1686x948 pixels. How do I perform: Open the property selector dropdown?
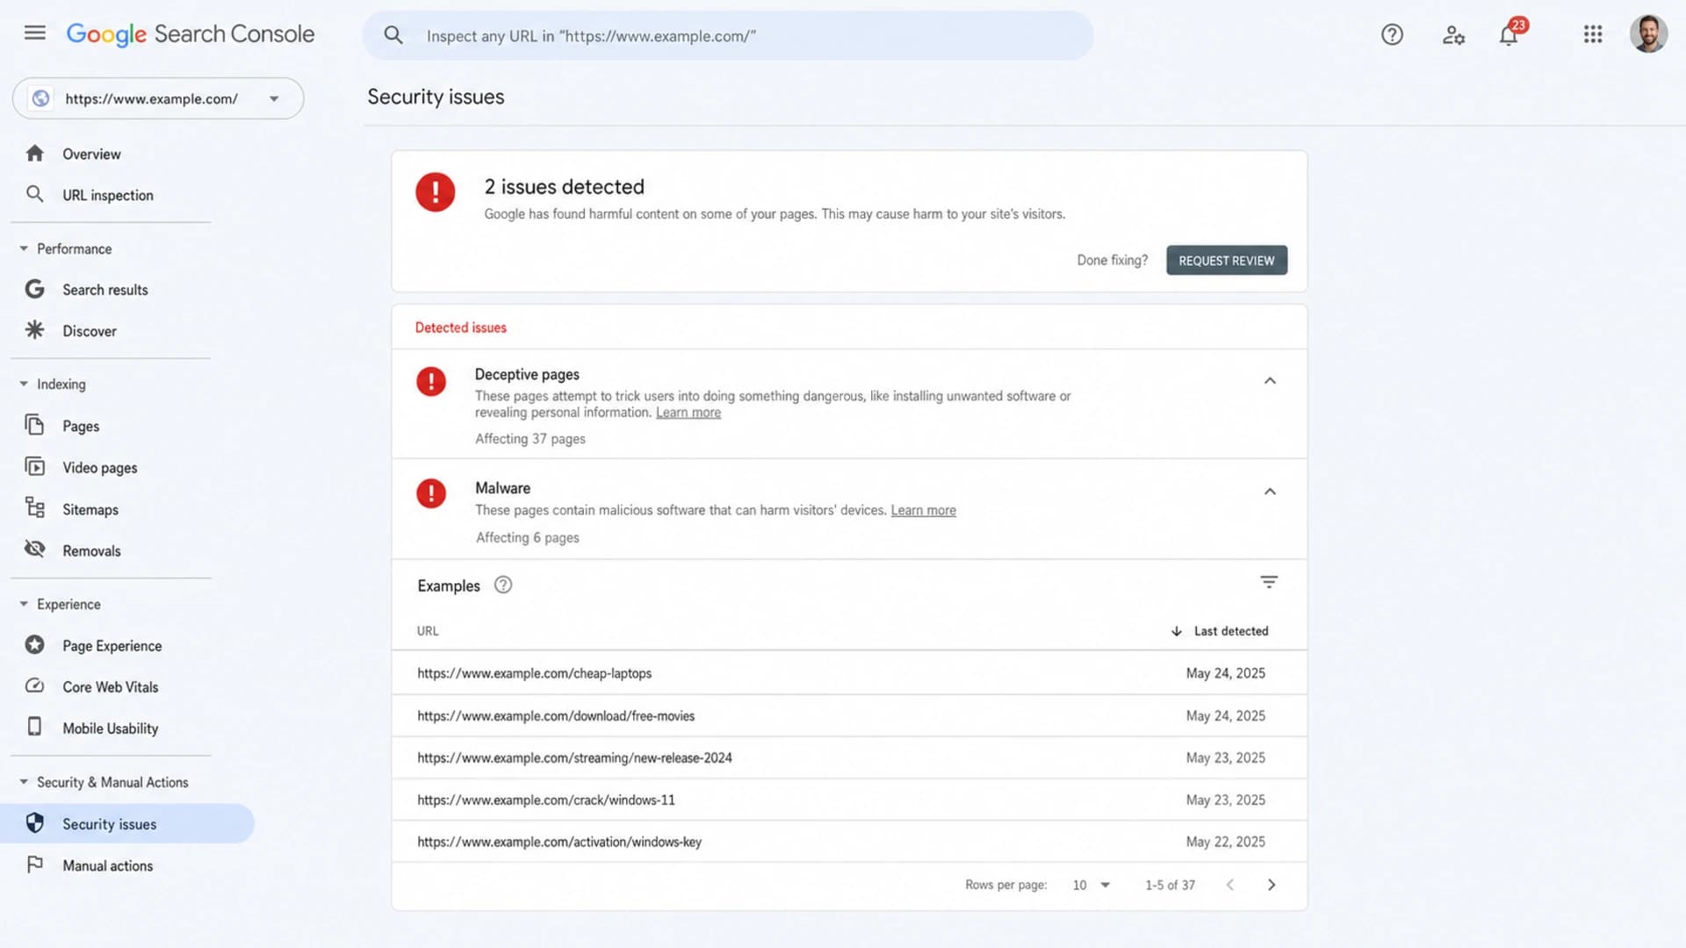click(x=158, y=98)
